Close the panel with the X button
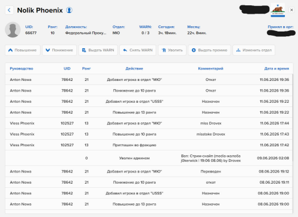 pyautogui.click(x=291, y=10)
